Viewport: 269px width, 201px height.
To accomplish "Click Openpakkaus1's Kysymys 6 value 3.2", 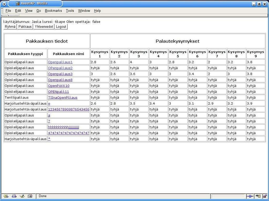I will click(191, 62).
